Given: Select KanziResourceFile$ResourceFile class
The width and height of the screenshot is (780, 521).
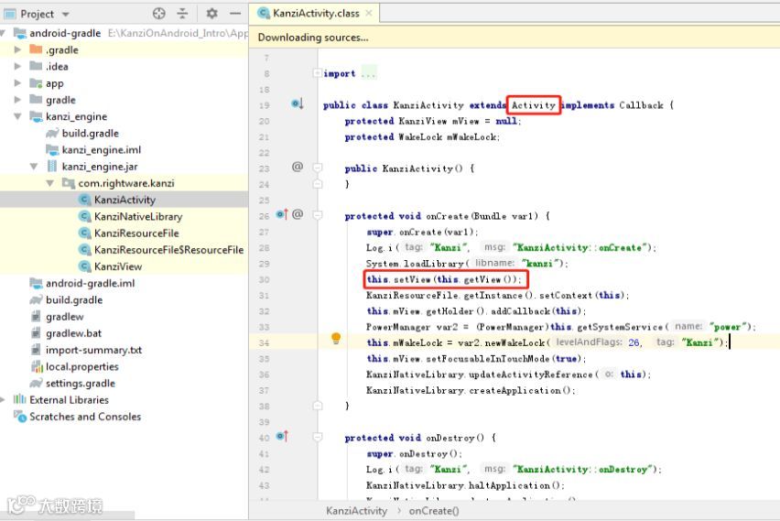Looking at the screenshot, I should [x=168, y=250].
